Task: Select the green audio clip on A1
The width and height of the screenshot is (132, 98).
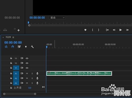Action: click(x=79, y=73)
